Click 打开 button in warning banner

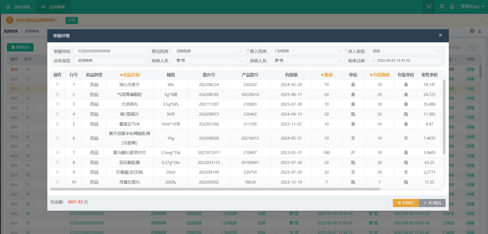tap(72, 20)
